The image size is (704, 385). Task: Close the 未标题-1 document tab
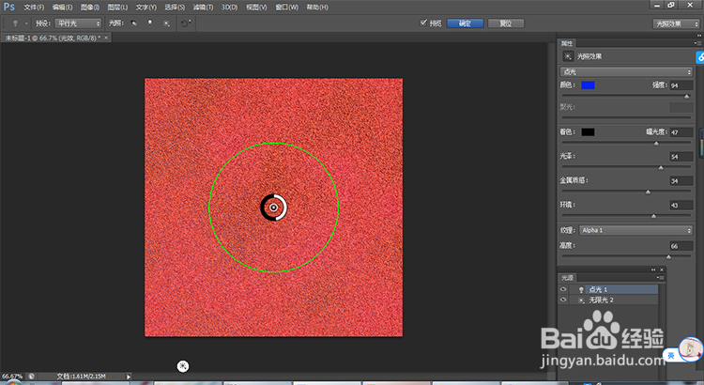106,38
